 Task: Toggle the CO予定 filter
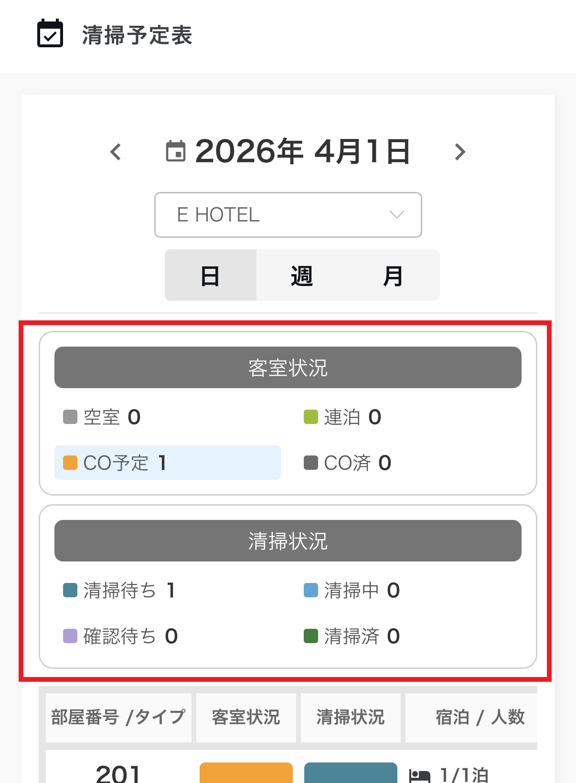167,463
